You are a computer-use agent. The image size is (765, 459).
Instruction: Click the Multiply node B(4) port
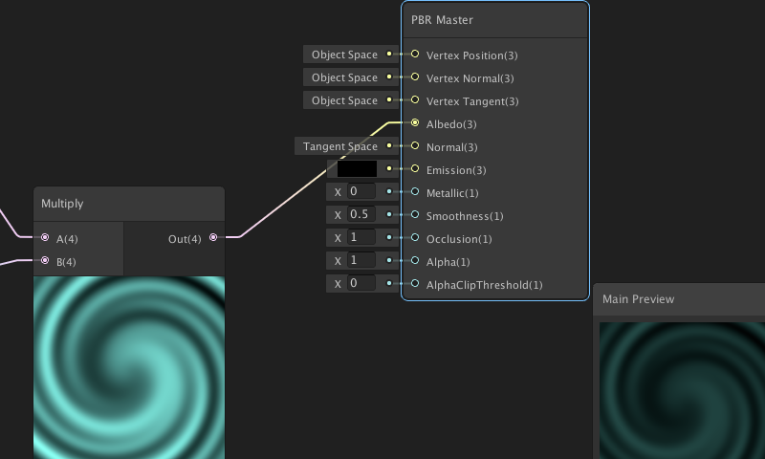pyautogui.click(x=45, y=260)
